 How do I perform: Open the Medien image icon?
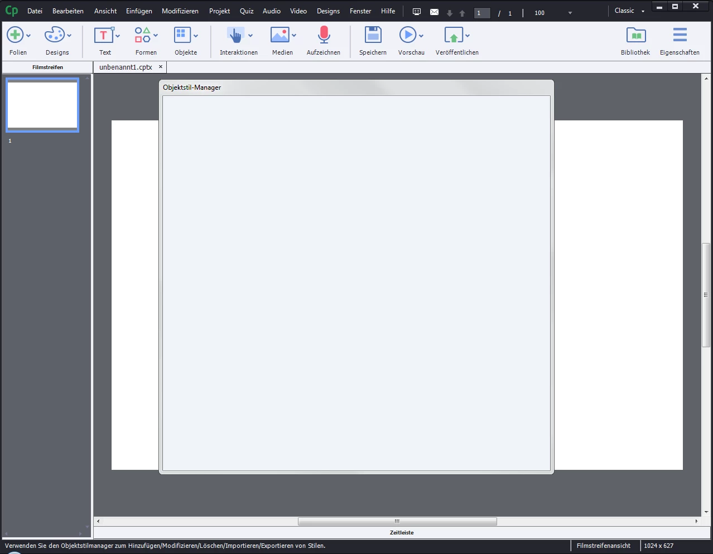[280, 35]
